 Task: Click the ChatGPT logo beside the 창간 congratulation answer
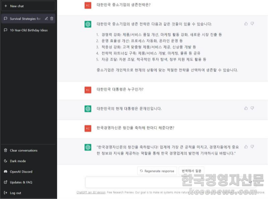[x=88, y=147]
